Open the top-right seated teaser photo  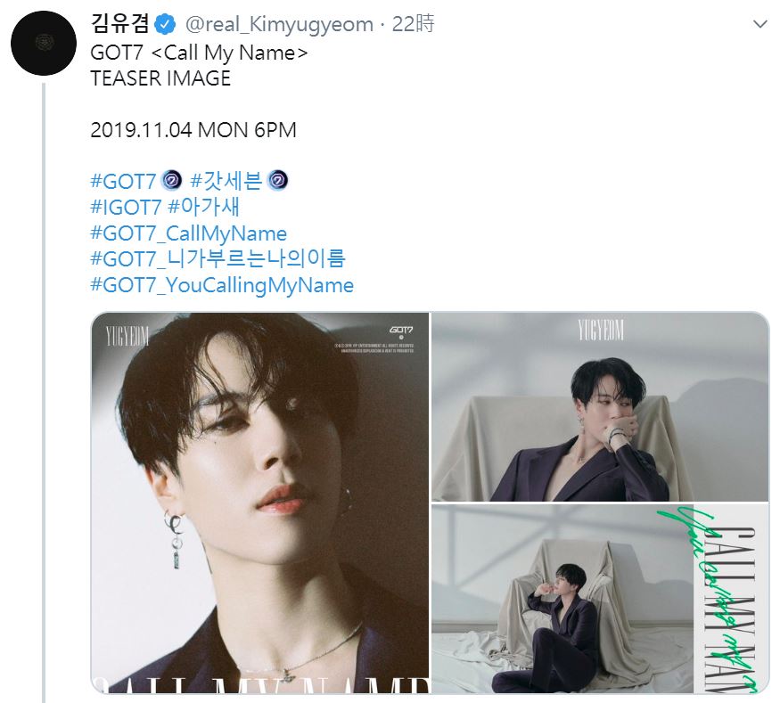pos(600,406)
